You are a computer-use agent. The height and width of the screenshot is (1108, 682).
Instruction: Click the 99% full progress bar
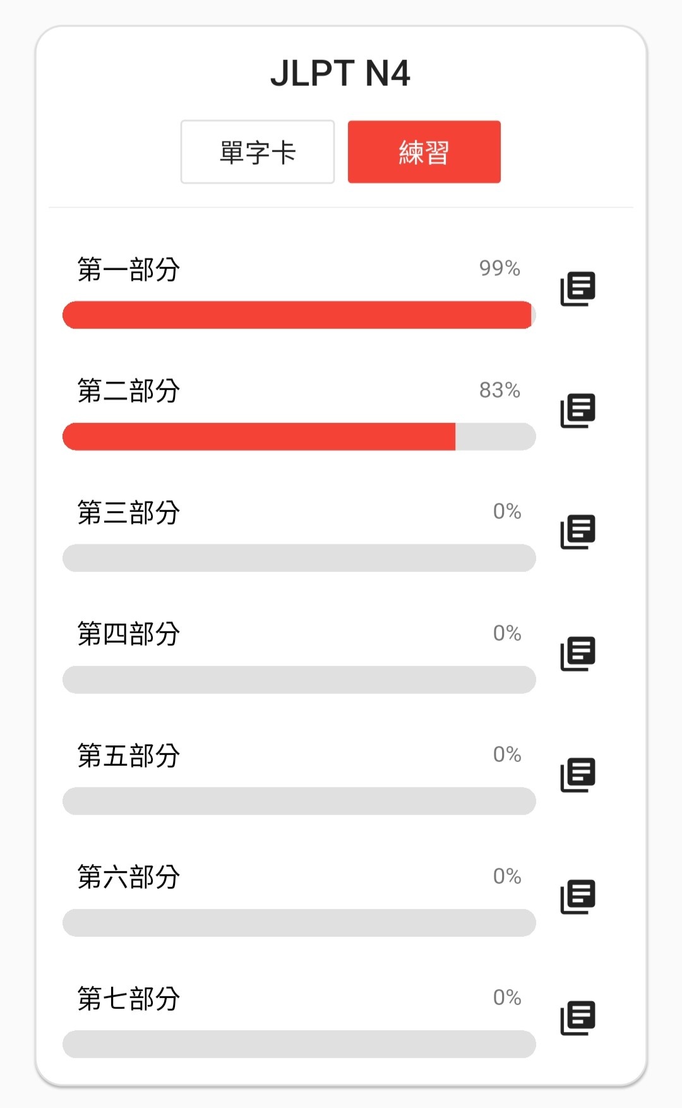point(299,315)
